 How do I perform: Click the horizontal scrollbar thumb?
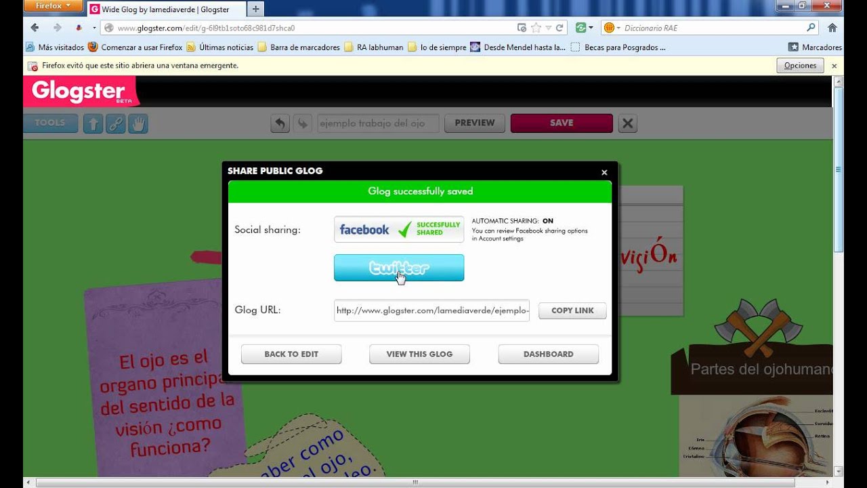(415, 483)
